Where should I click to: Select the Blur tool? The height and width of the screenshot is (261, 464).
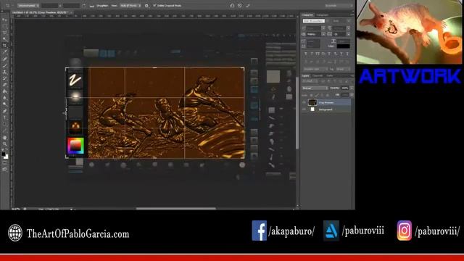coord(4,98)
